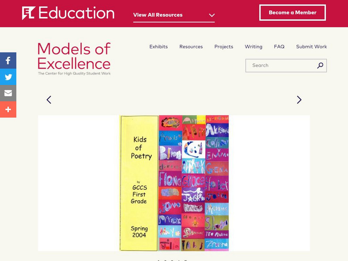Open more sharing options plus icon
This screenshot has height=261, width=348.
tap(8, 110)
